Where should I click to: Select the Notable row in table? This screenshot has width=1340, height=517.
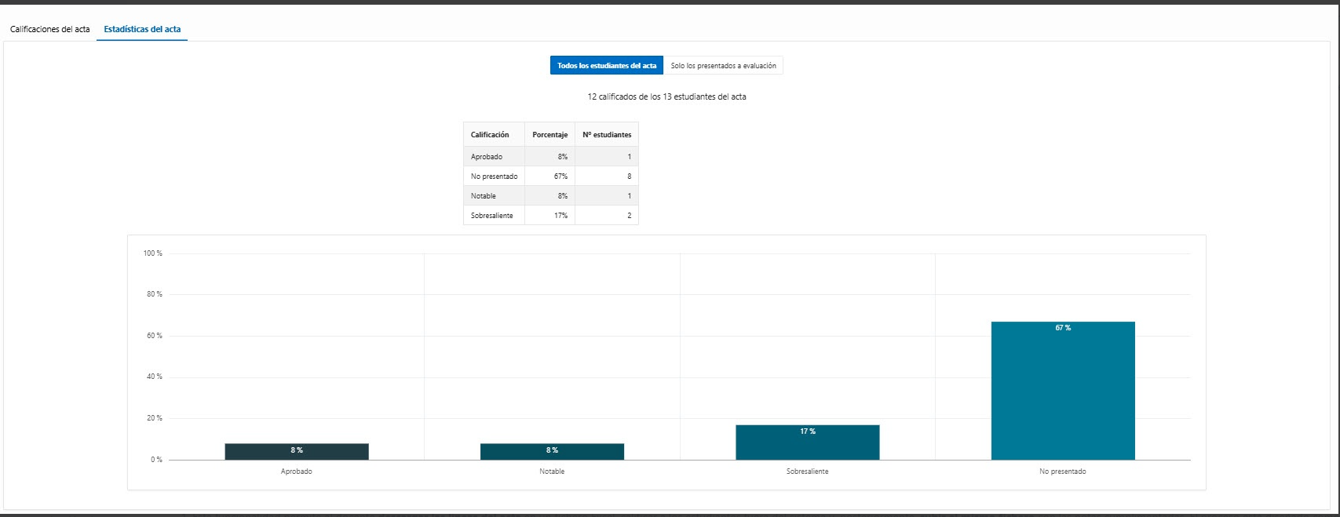551,196
